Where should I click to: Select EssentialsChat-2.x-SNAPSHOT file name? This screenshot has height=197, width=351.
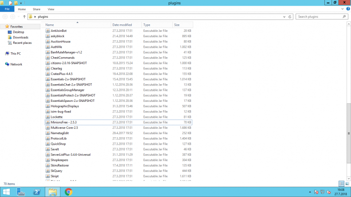click(71, 85)
